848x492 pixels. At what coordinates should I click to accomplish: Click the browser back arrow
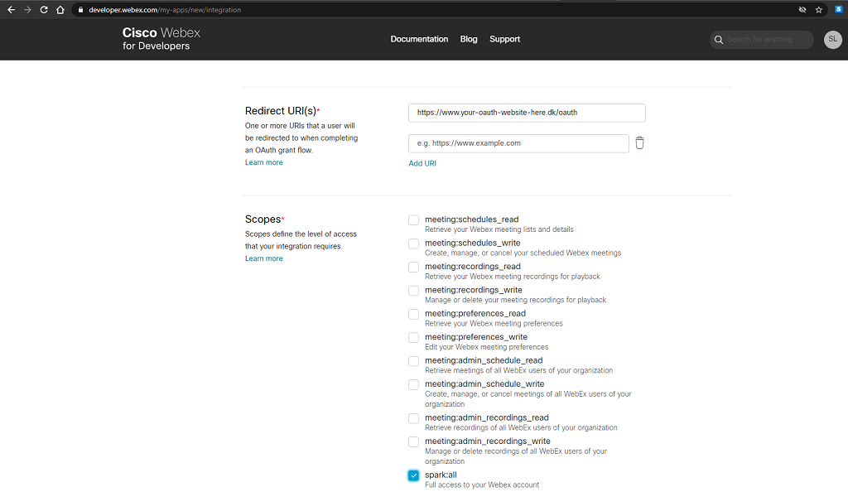coord(11,10)
